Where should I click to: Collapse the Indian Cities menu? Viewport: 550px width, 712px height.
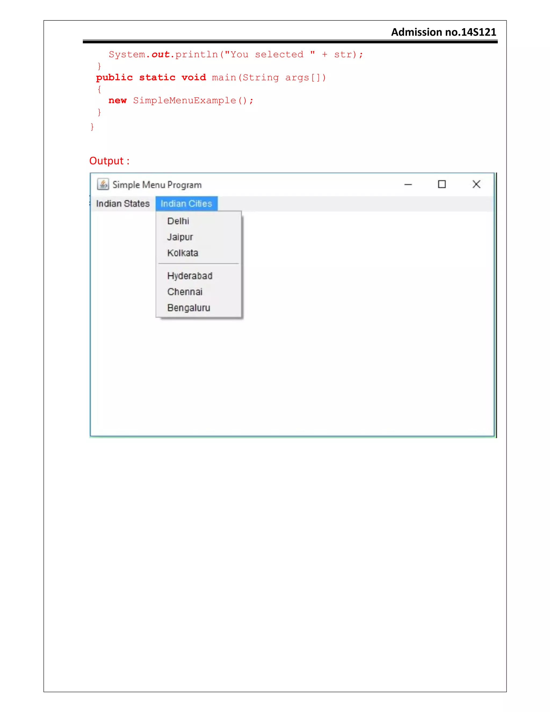(x=186, y=204)
